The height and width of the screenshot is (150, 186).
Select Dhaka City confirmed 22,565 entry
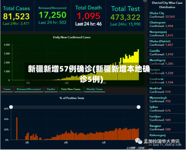click(166, 15)
